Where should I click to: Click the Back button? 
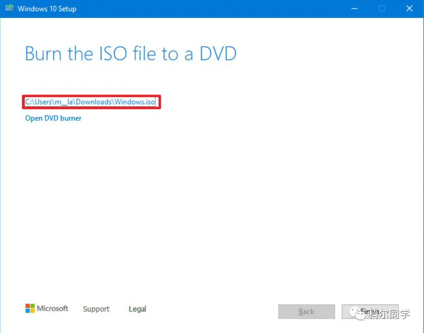pos(306,311)
